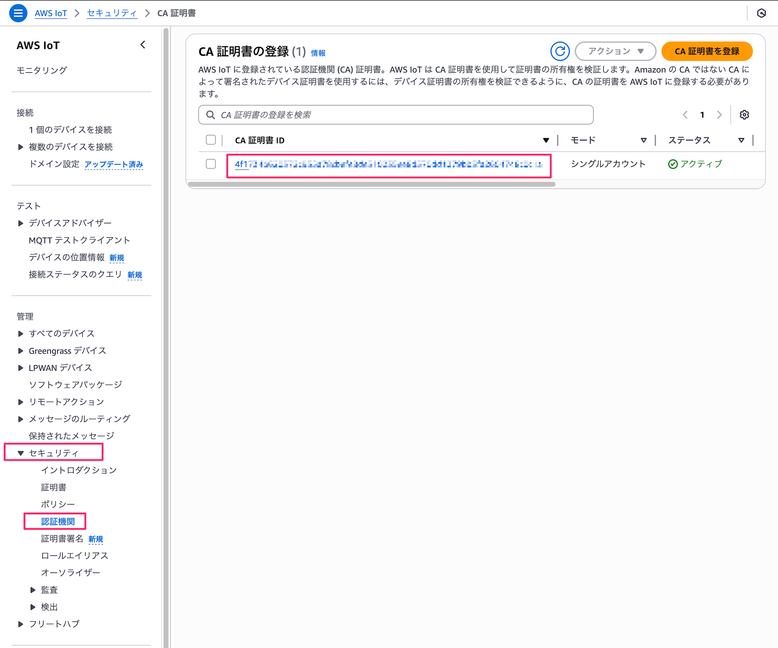Expand Greengrass デバイス
778x648 pixels.
pos(21,351)
